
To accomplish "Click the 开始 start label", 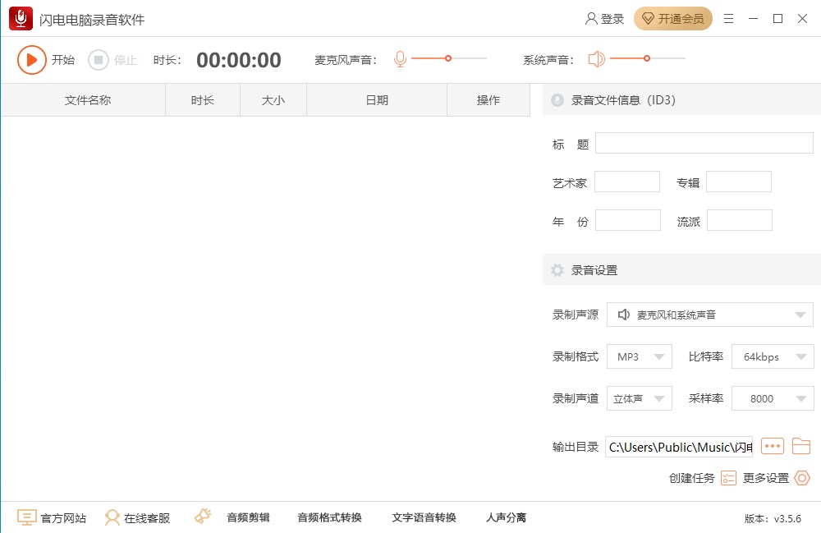I will (x=63, y=60).
